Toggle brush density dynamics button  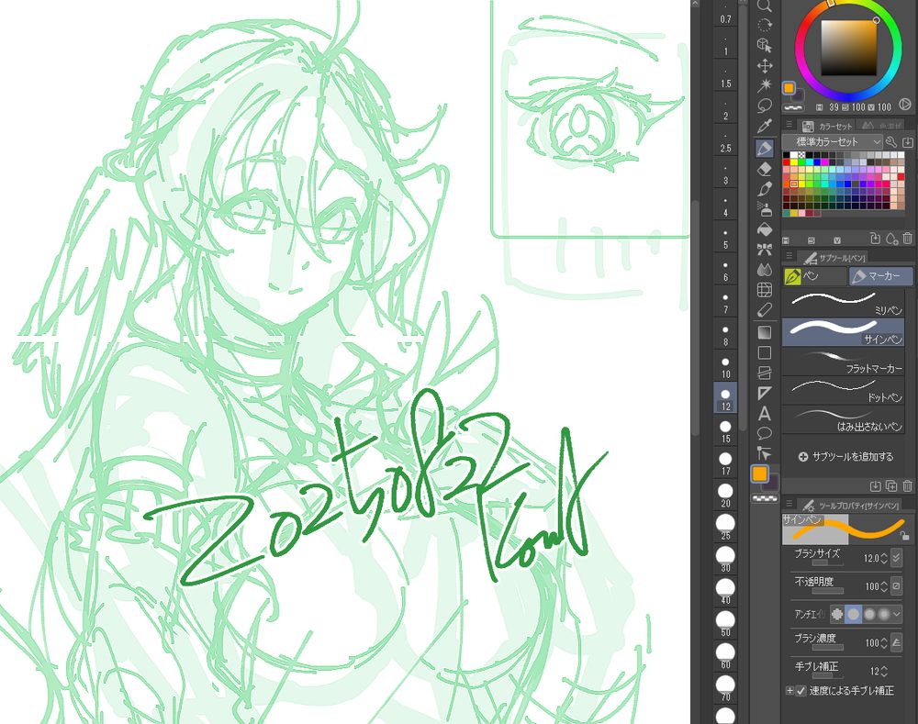tap(896, 642)
